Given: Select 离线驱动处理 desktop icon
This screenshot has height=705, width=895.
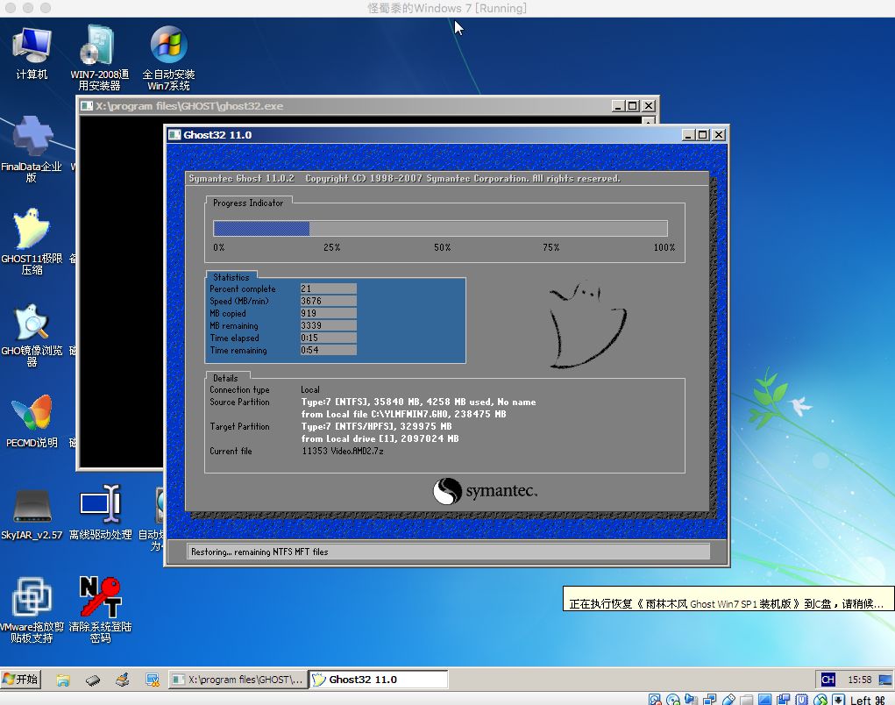Looking at the screenshot, I should [101, 513].
